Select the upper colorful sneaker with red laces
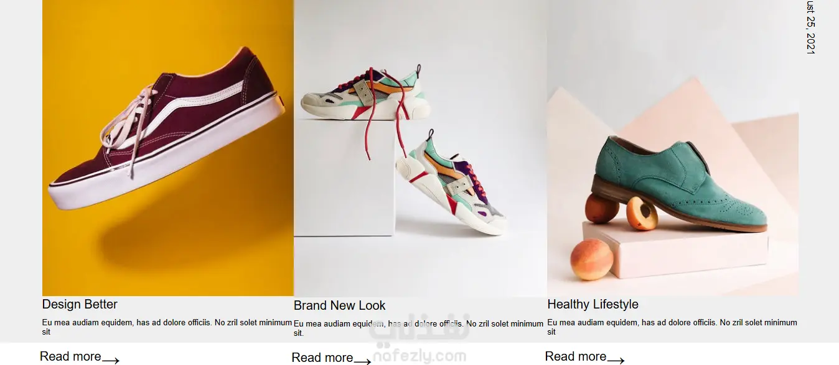Image resolution: width=839 pixels, height=365 pixels. [365, 93]
